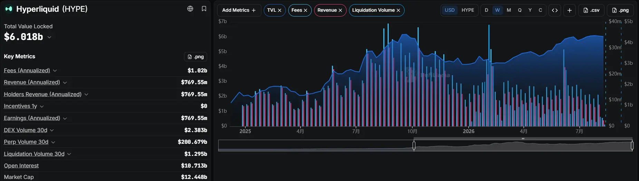639x181 pixels.
Task: Select the weekly W interval
Action: click(x=497, y=10)
